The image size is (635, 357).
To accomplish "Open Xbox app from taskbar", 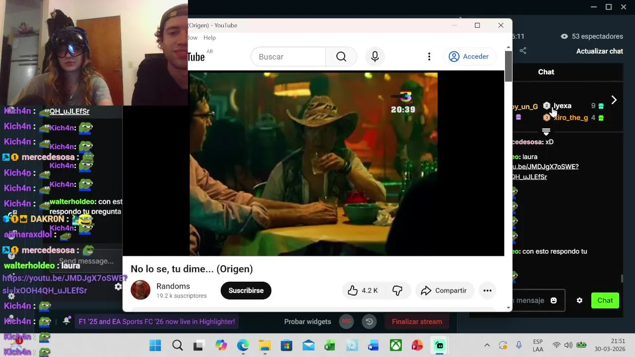I will (x=395, y=345).
